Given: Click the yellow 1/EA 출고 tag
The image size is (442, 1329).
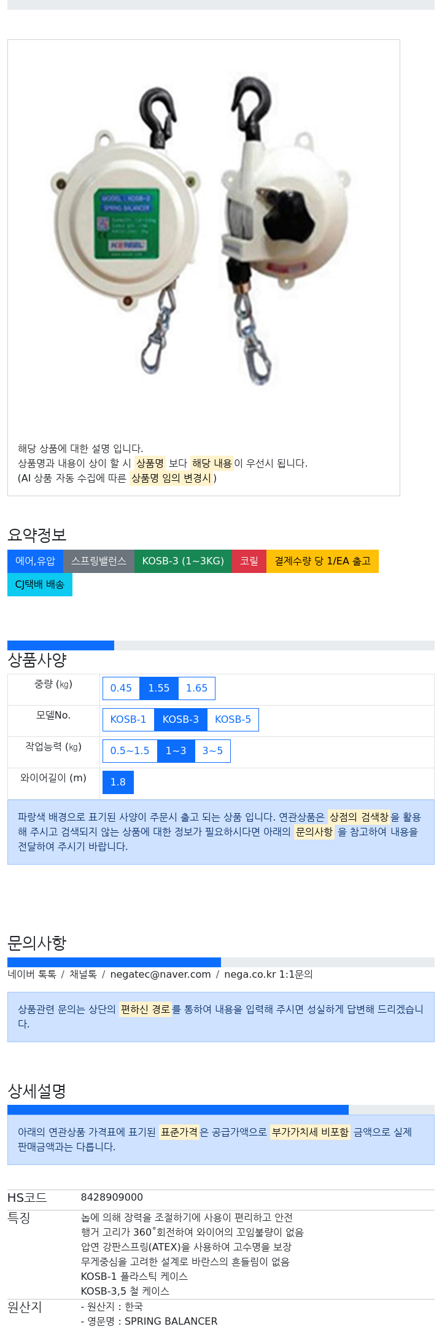Looking at the screenshot, I should coord(322,561).
